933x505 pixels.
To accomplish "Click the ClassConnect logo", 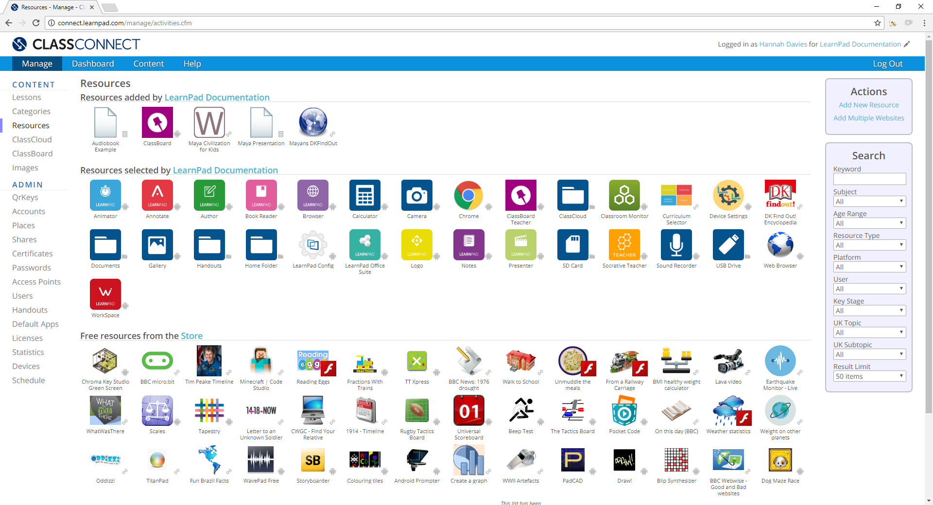I will (x=76, y=44).
